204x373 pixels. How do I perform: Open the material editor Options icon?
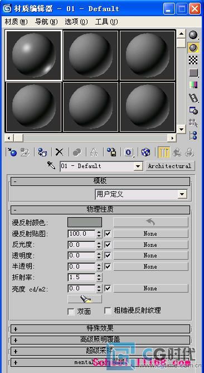coord(193,110)
